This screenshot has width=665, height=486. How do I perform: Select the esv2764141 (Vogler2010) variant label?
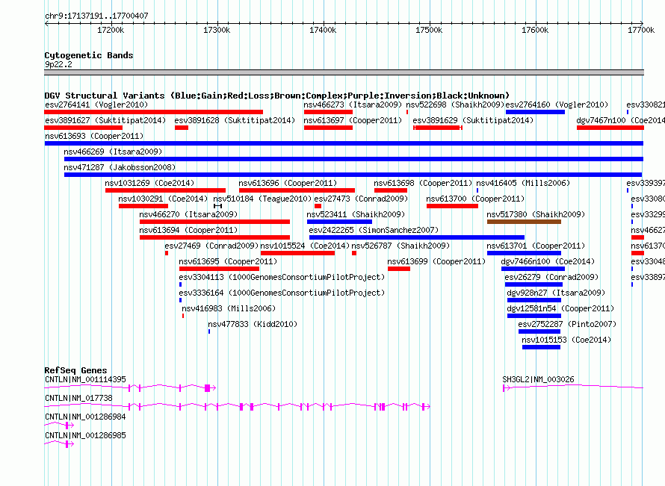pyautogui.click(x=96, y=105)
